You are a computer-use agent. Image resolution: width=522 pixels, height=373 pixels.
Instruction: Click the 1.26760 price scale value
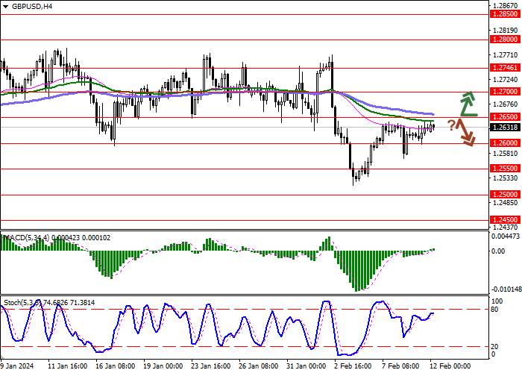pyautogui.click(x=506, y=104)
